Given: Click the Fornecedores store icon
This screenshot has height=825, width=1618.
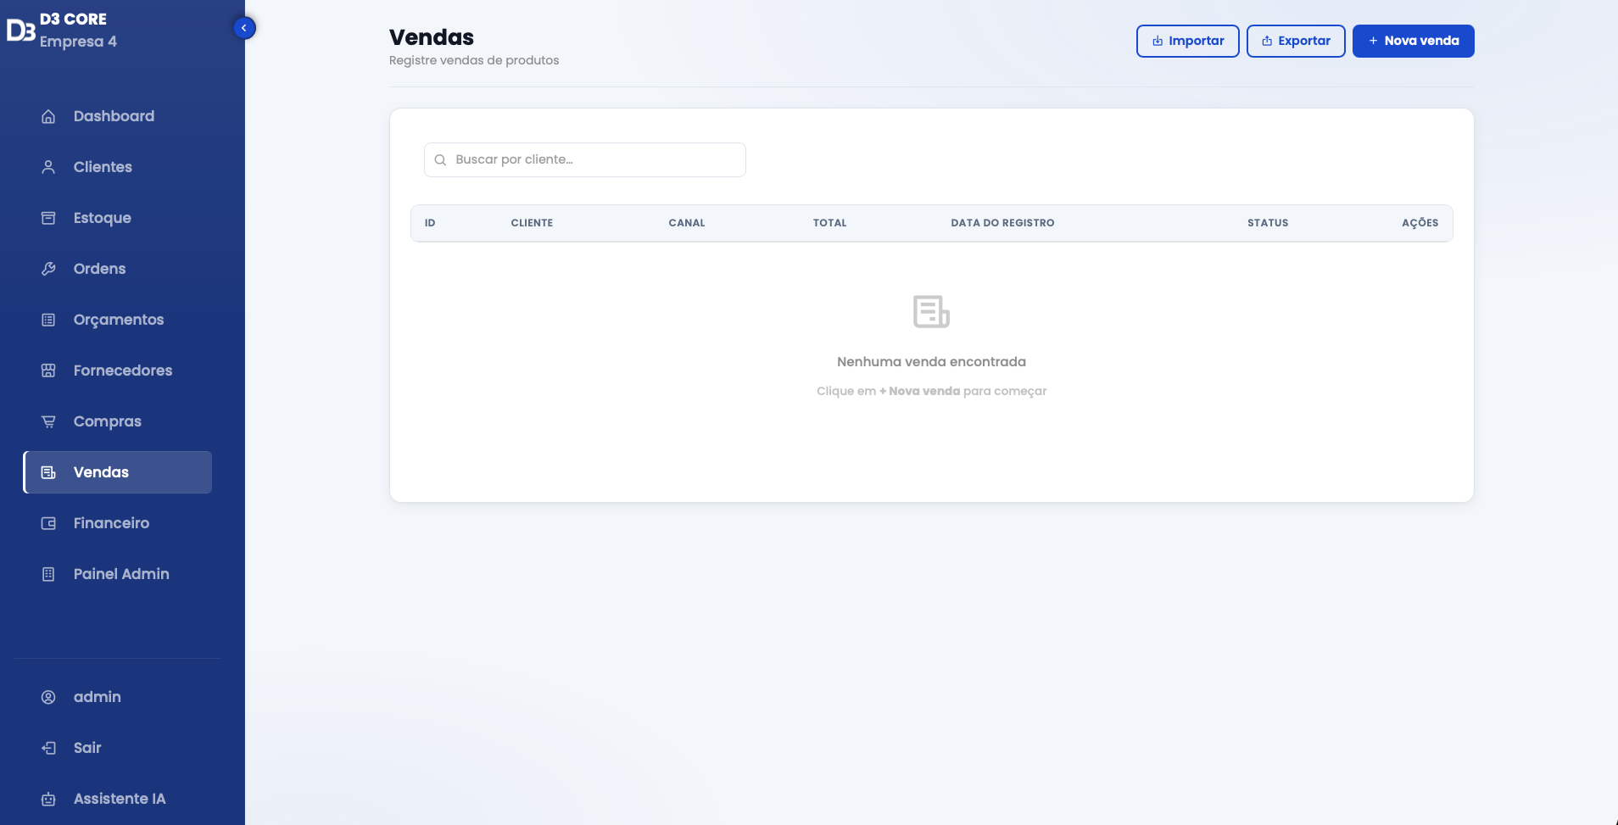Looking at the screenshot, I should click(x=48, y=371).
